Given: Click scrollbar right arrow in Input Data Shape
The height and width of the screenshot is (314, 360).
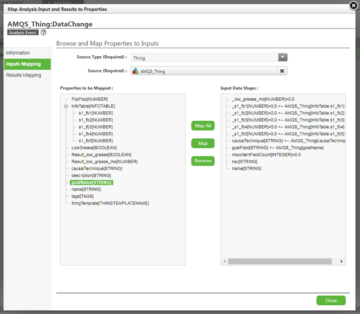Looking at the screenshot, I should tap(342, 261).
